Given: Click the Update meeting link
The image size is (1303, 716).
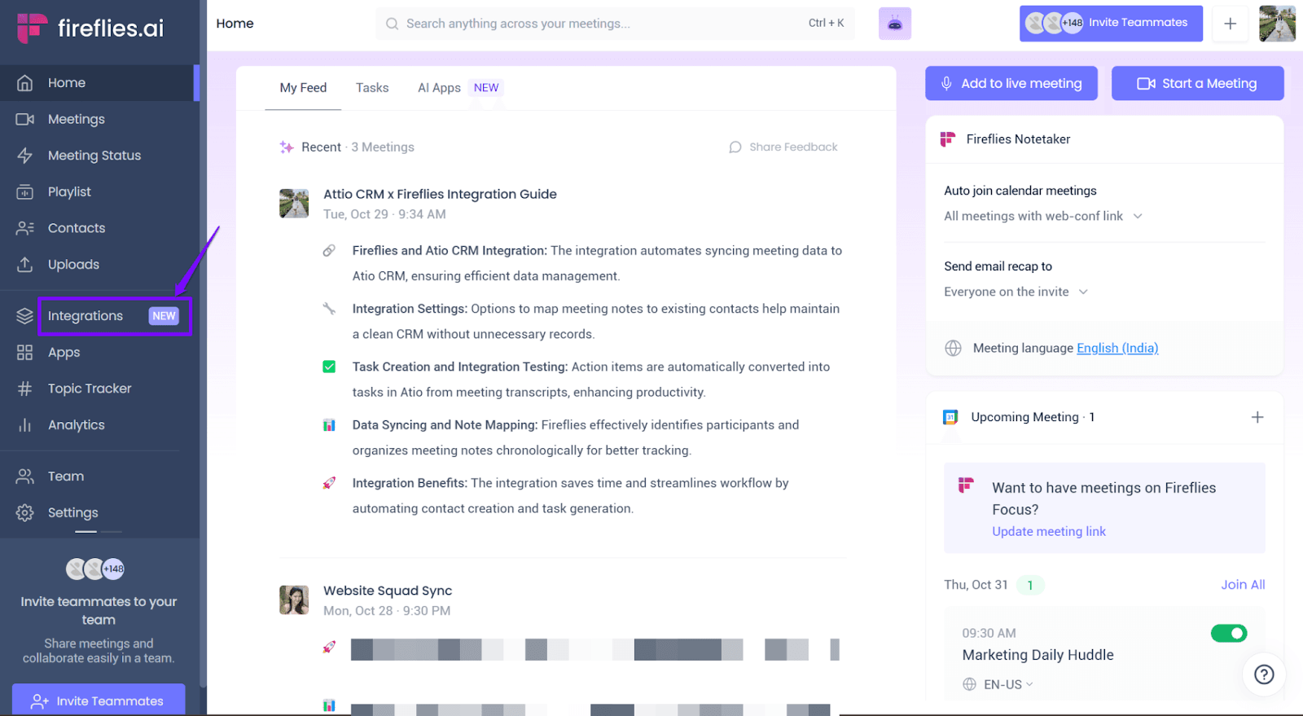Looking at the screenshot, I should (1049, 531).
